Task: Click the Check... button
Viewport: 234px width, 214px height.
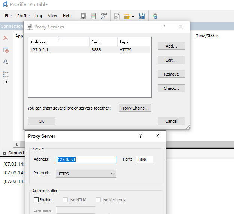Action: (x=171, y=88)
